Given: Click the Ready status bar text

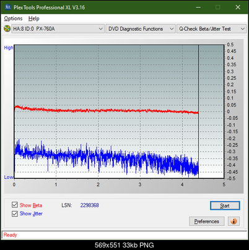Looking at the screenshot, I should [x=10, y=235].
